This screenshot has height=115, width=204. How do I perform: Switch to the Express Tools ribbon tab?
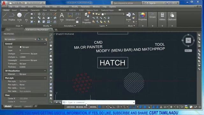(92, 10)
